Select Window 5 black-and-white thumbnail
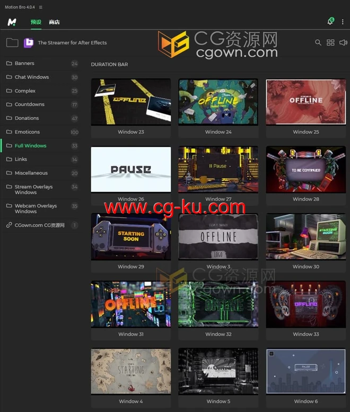The image size is (350, 412). coord(218,371)
